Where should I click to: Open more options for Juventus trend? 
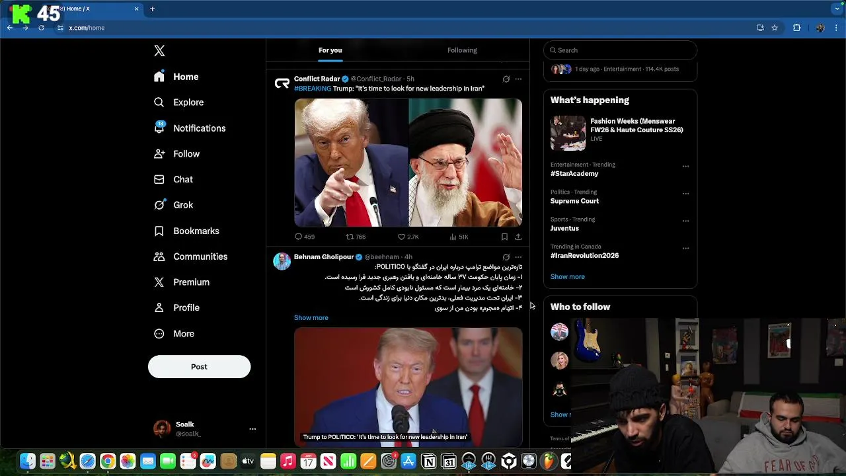coord(685,221)
